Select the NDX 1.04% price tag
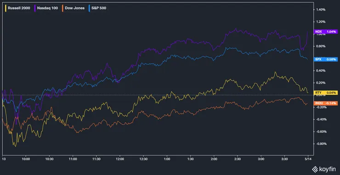 tap(325, 32)
